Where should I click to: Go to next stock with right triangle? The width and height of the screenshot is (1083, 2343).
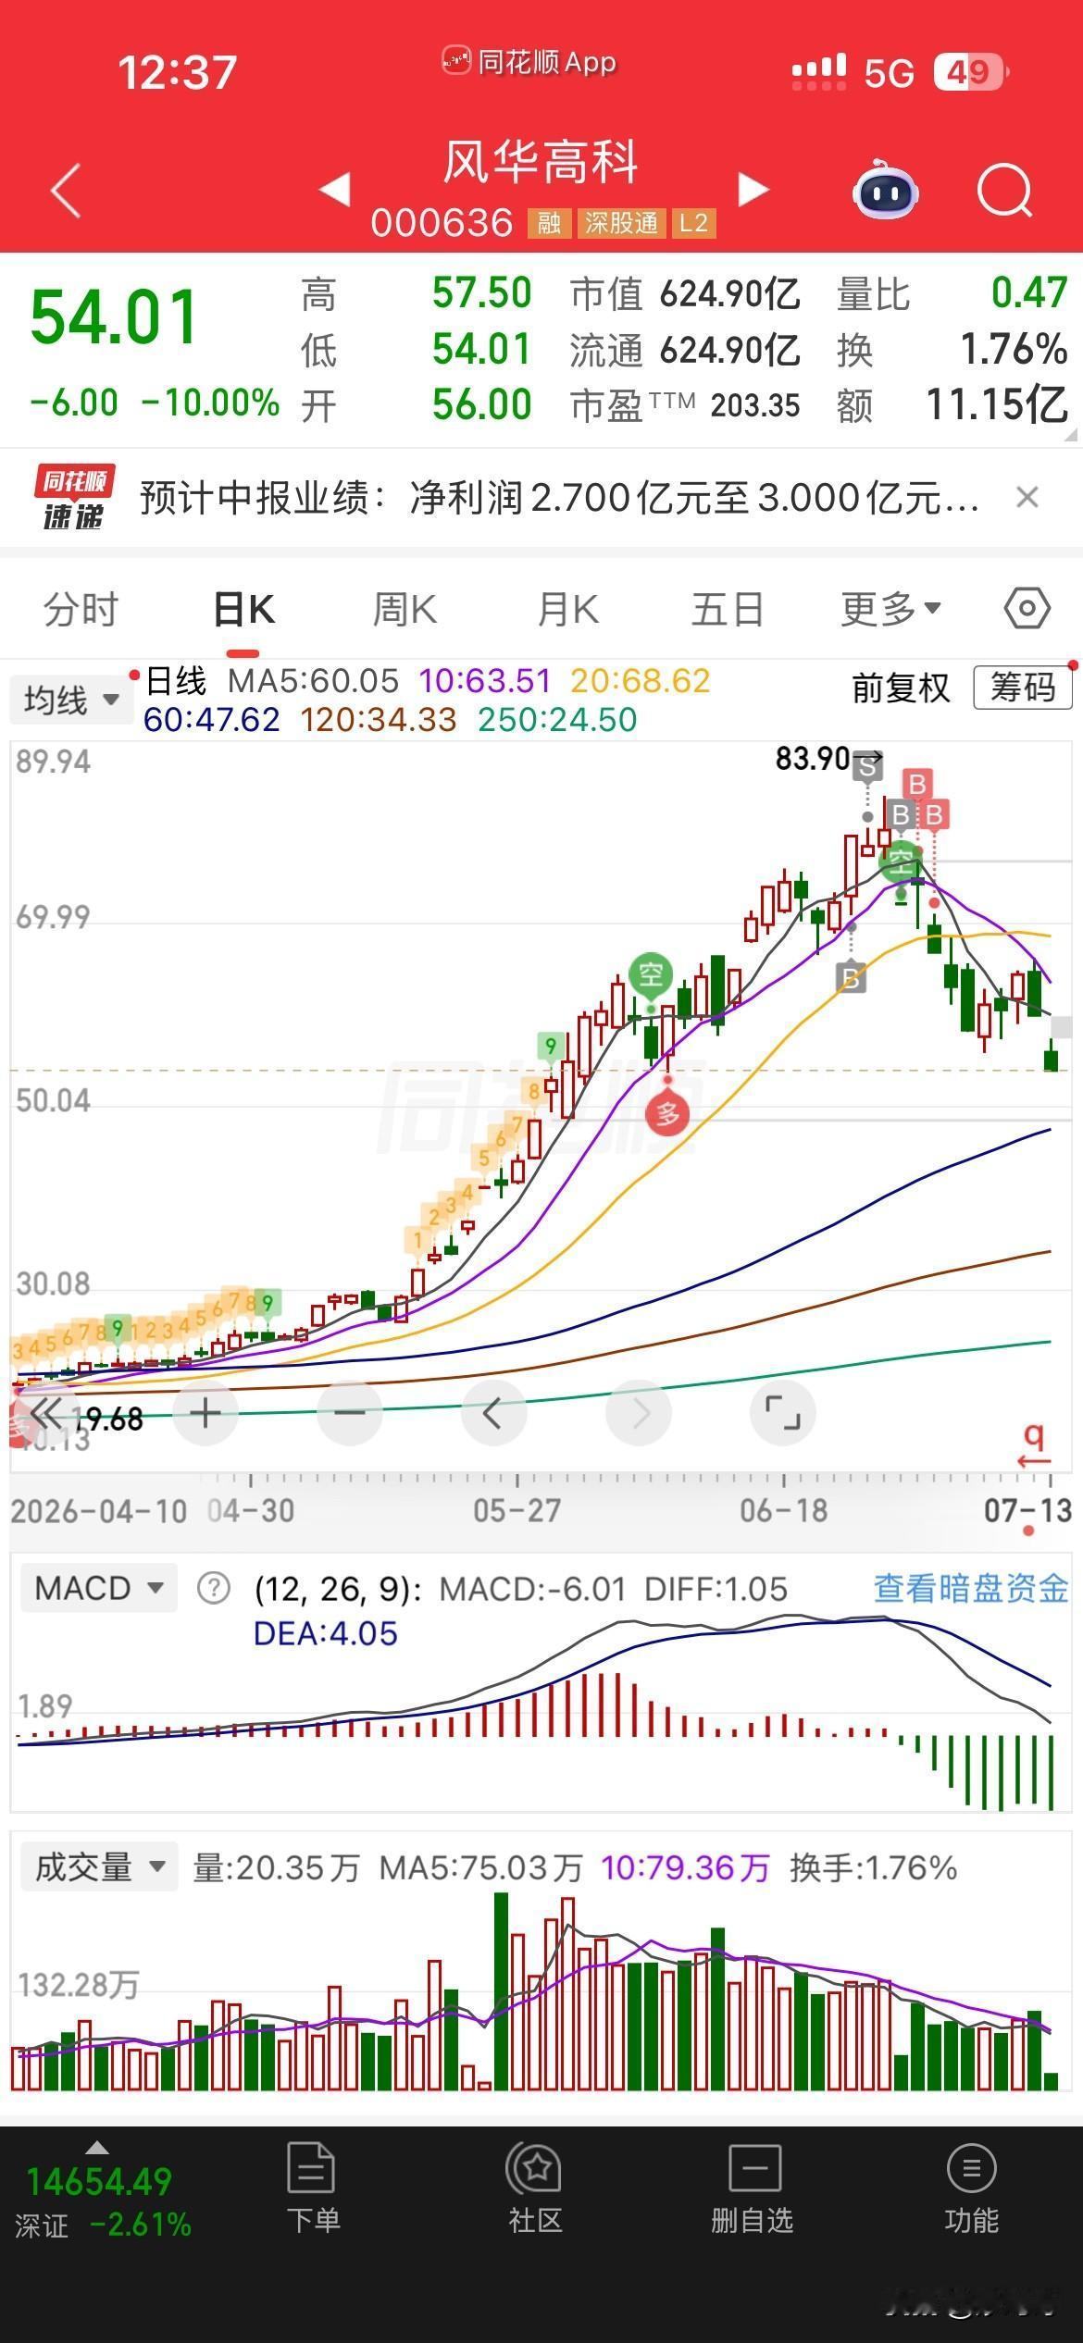pos(753,189)
